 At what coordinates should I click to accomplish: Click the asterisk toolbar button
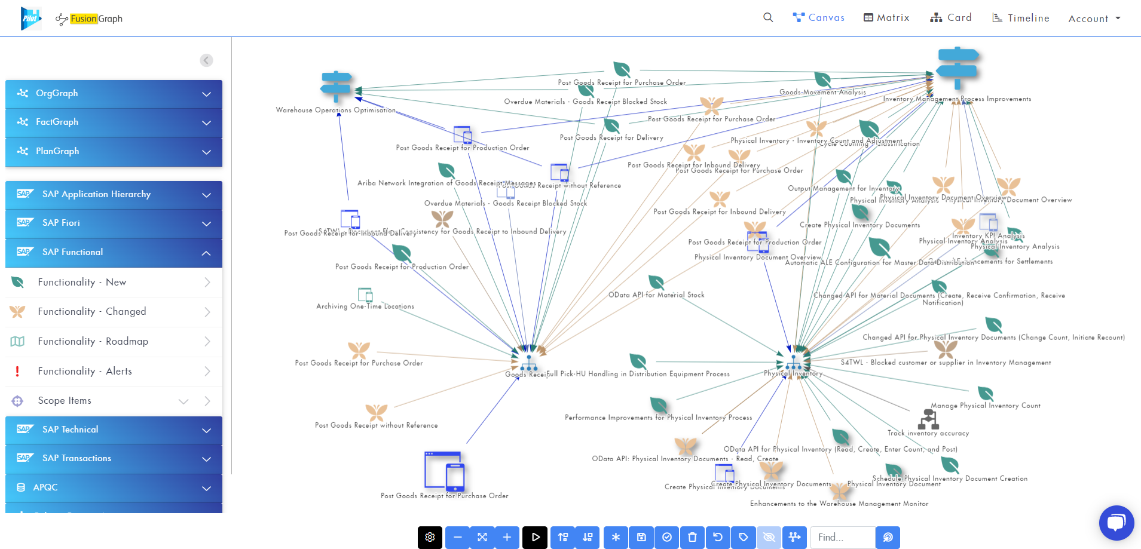(616, 537)
